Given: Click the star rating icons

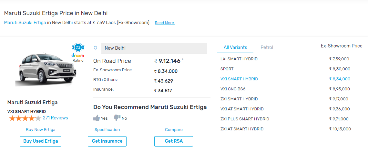Looking at the screenshot, I should 25,118.
